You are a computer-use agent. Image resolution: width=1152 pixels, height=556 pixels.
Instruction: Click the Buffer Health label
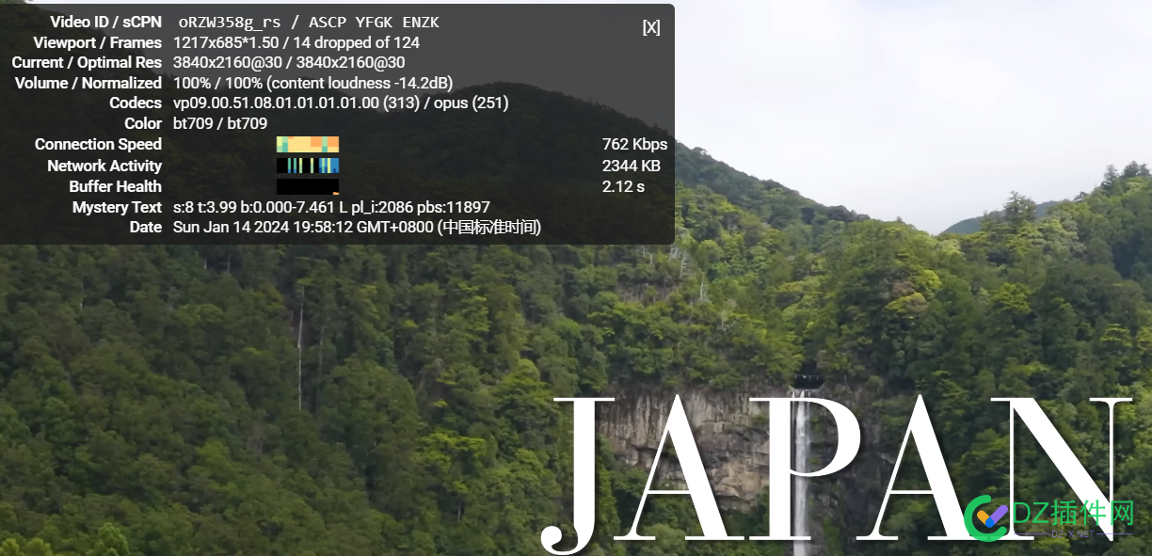[x=115, y=186]
